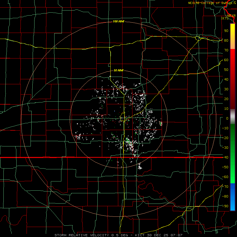Click the -50 value on the velocity scale
The height and width of the screenshot is (237, 237).
[x=225, y=167]
